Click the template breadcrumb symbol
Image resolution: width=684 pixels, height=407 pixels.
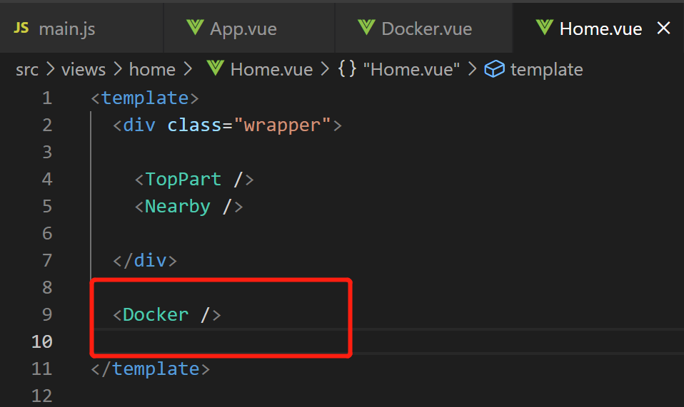pyautogui.click(x=546, y=69)
